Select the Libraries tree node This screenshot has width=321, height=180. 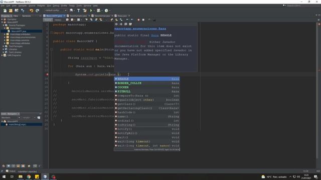pos(13,49)
